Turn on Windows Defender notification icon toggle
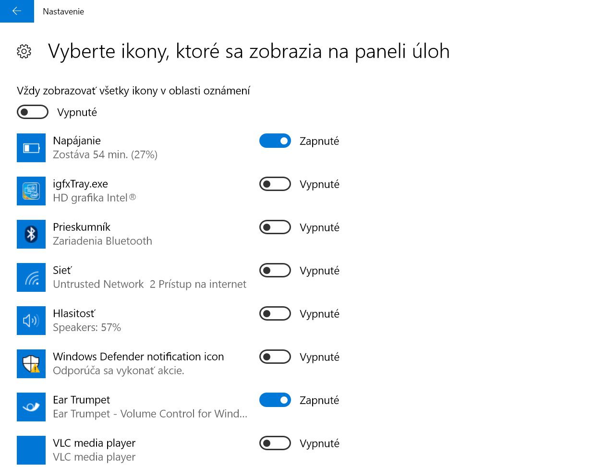Viewport: 595px width, 467px height. [275, 357]
